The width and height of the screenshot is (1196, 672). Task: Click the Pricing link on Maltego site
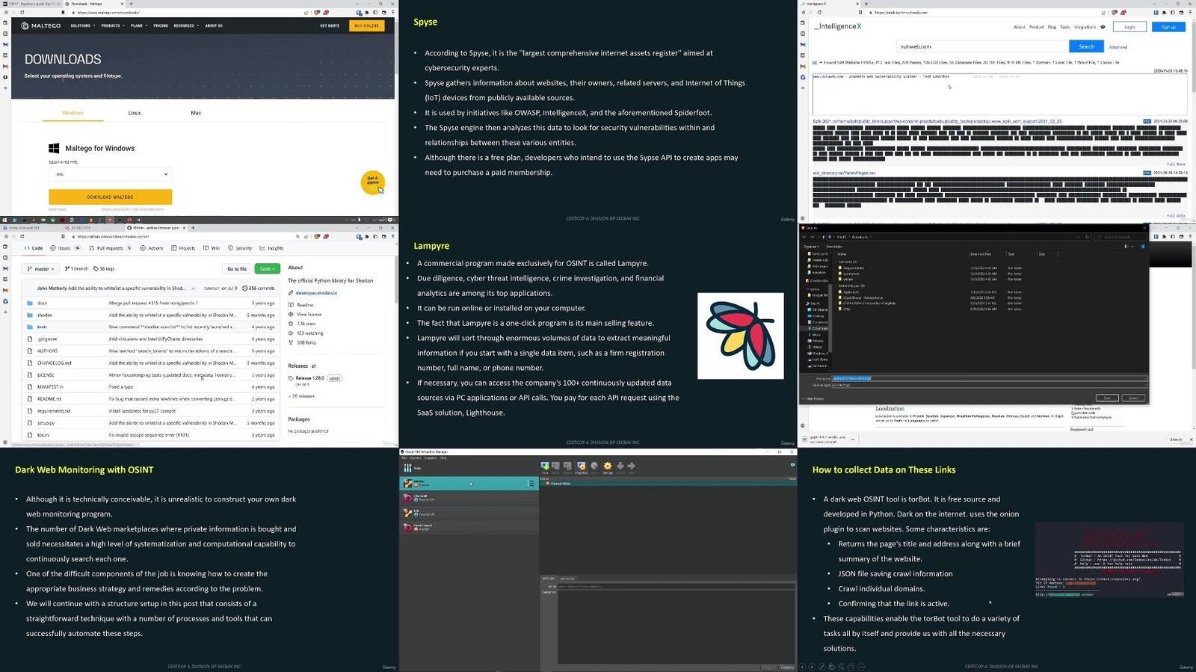point(161,25)
